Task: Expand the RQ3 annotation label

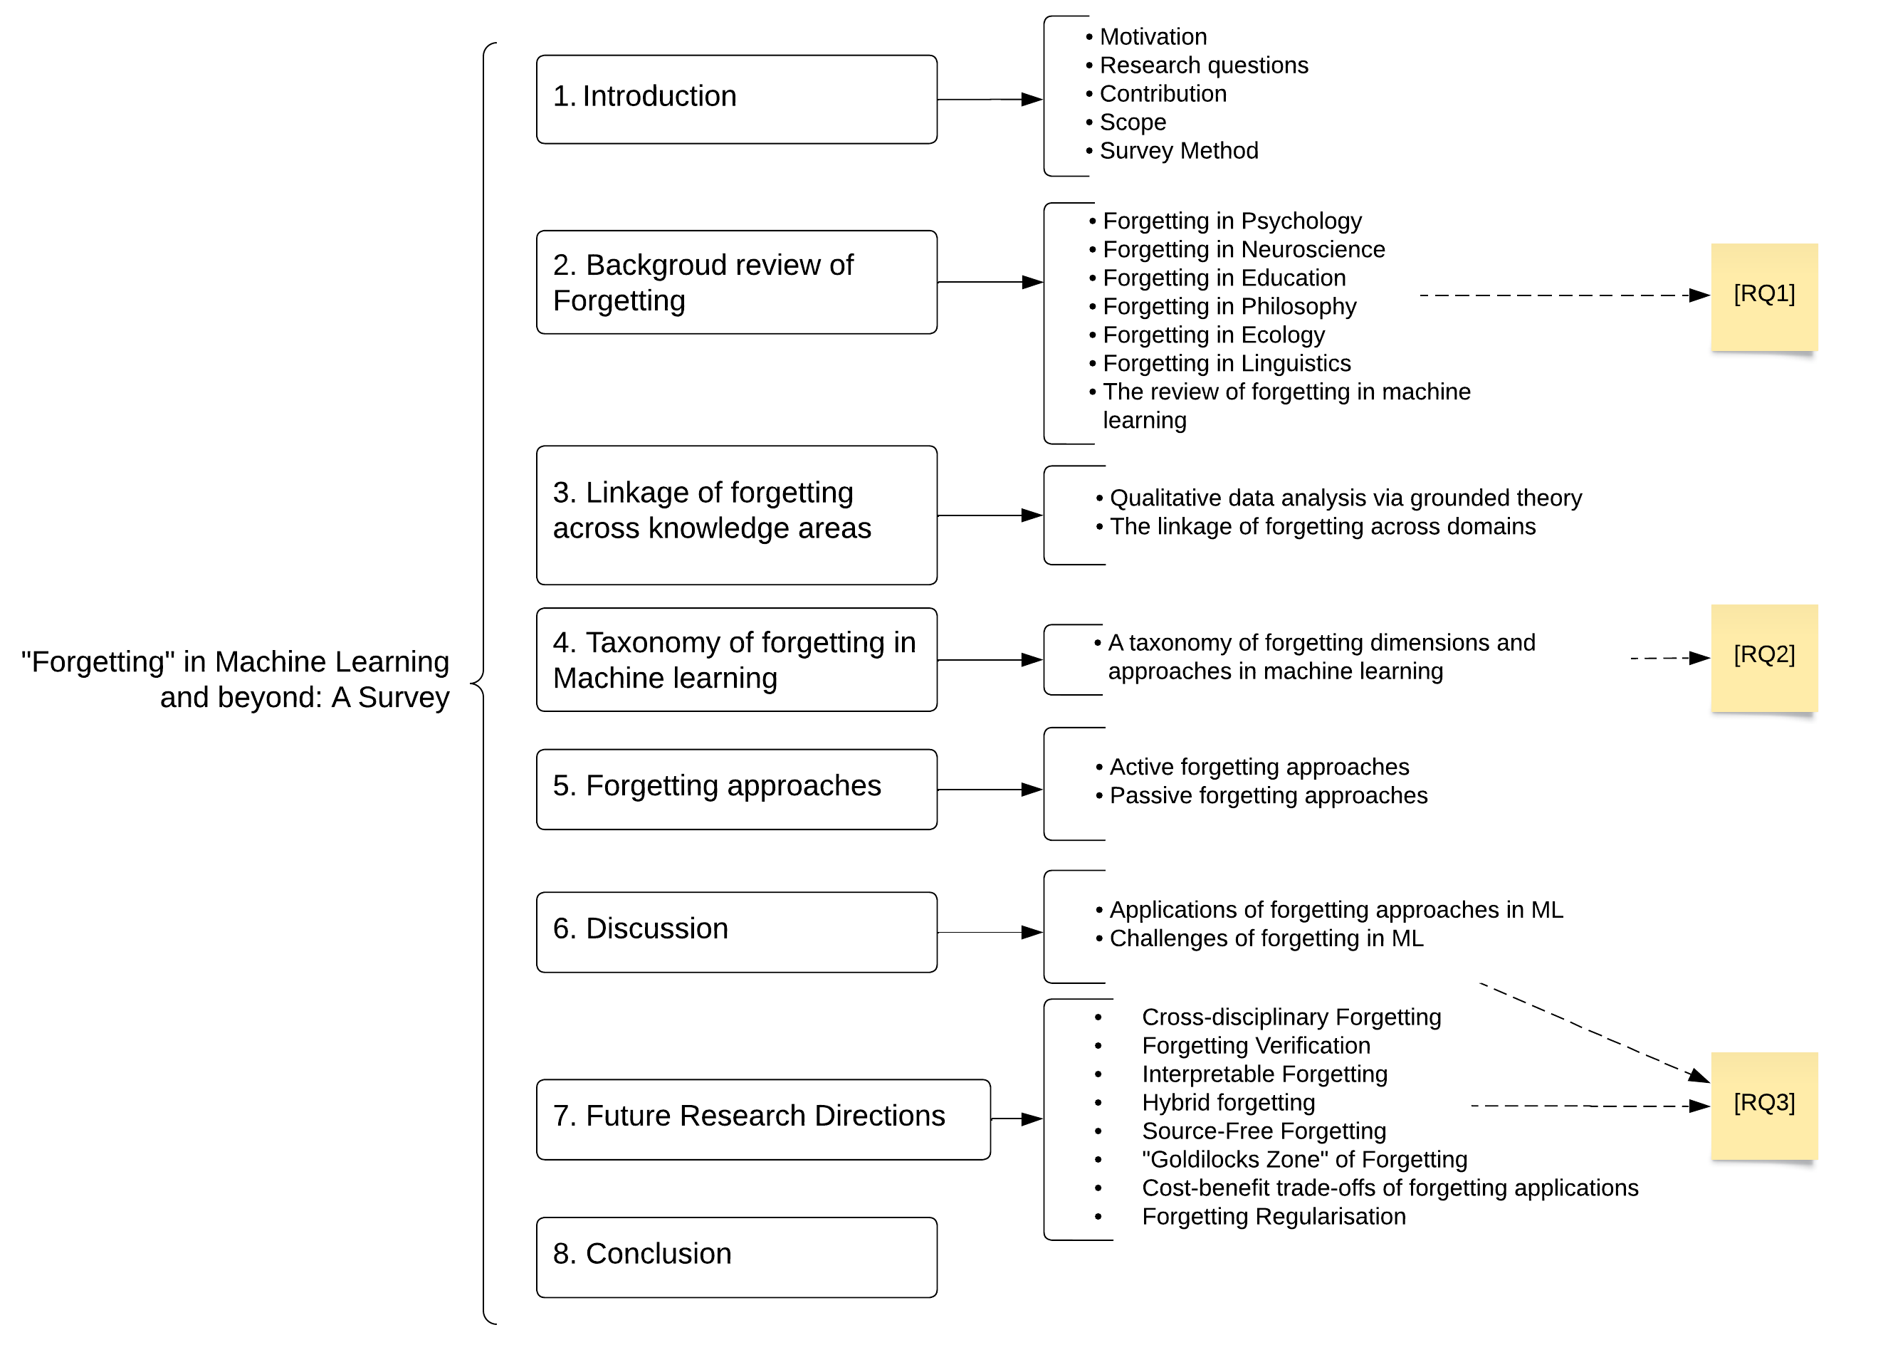Action: click(1763, 1104)
